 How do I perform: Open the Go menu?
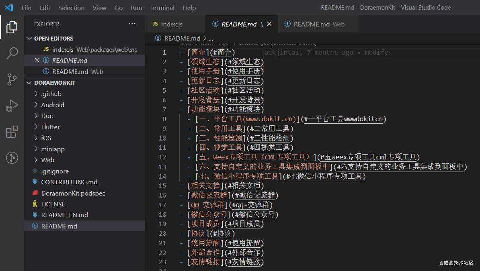coord(119,8)
